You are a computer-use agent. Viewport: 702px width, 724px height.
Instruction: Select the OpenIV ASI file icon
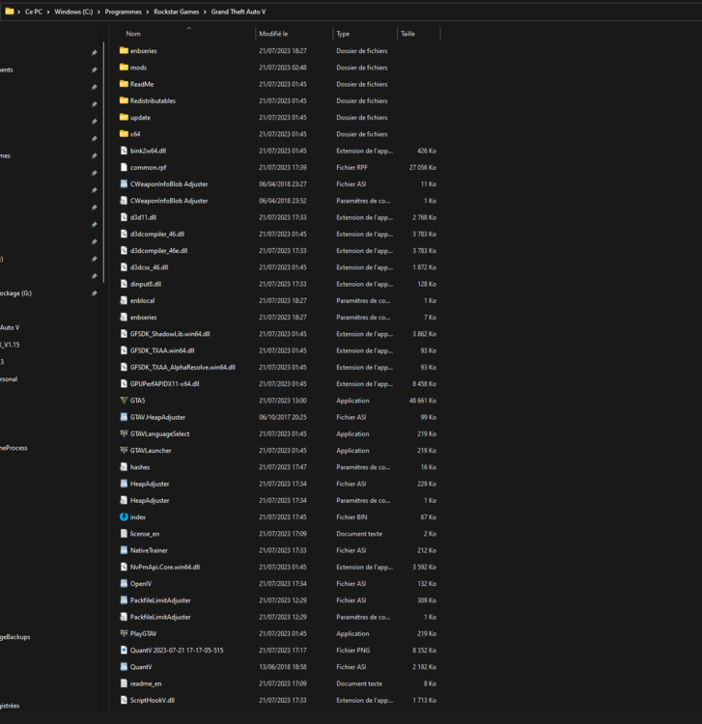click(124, 584)
